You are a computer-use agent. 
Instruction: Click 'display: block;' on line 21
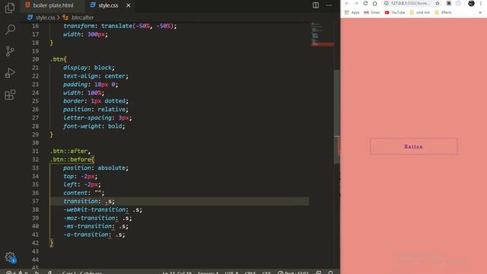89,68
